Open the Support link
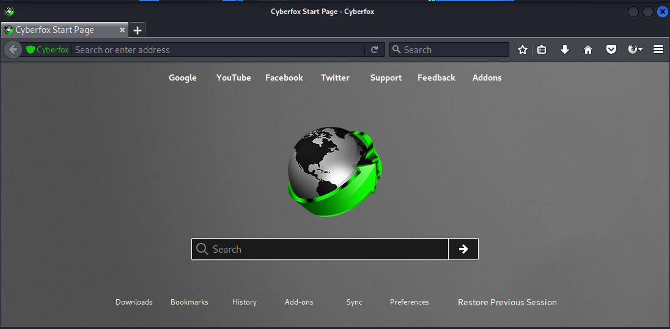 (386, 78)
